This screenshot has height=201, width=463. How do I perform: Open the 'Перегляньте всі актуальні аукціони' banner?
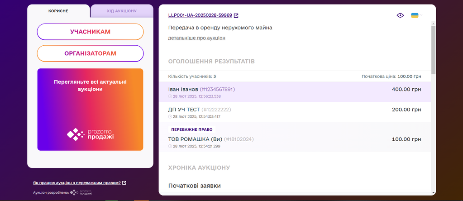coord(90,86)
